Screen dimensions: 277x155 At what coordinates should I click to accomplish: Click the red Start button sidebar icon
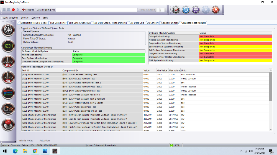click(x=8, y=125)
